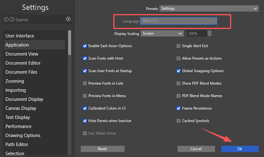Open the Display Scaling Screen dropdown
Image resolution: width=264 pixels, height=157 pixels.
[162, 34]
